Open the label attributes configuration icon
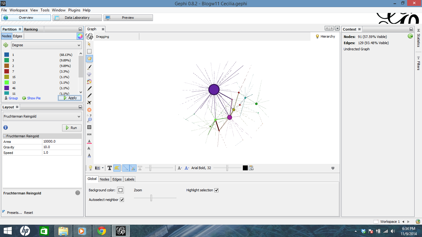The image size is (422, 237). click(x=251, y=168)
